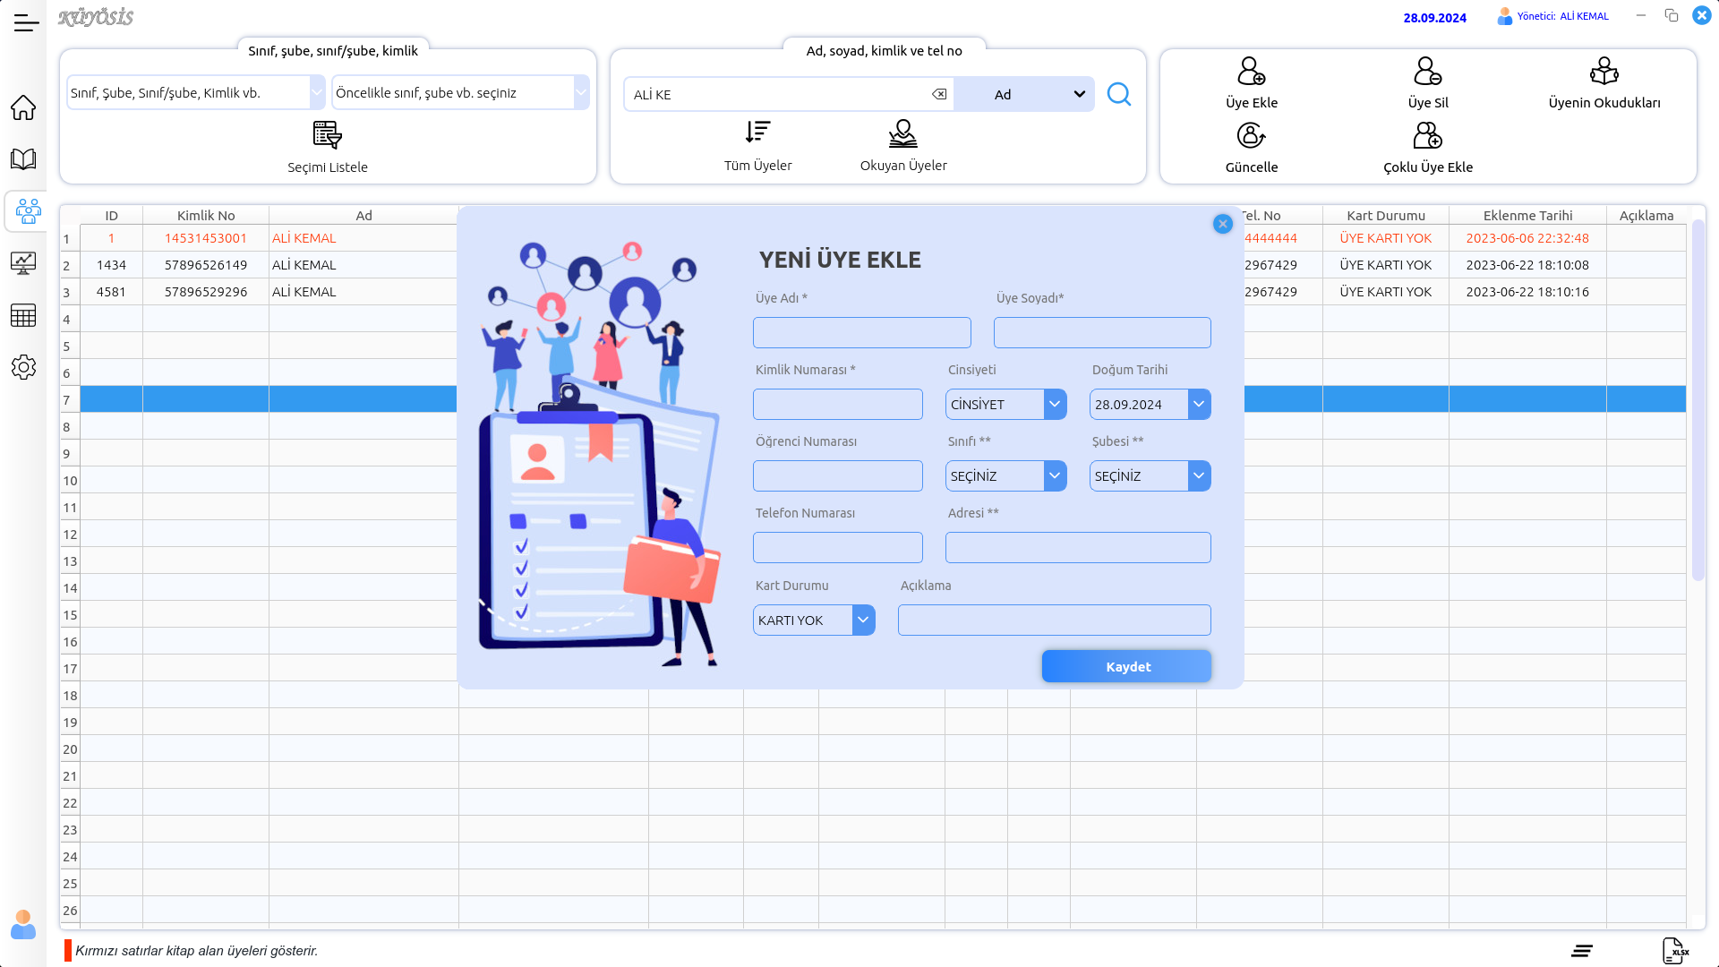Open settings gear in sidebar
The image size is (1719, 967).
tap(23, 367)
